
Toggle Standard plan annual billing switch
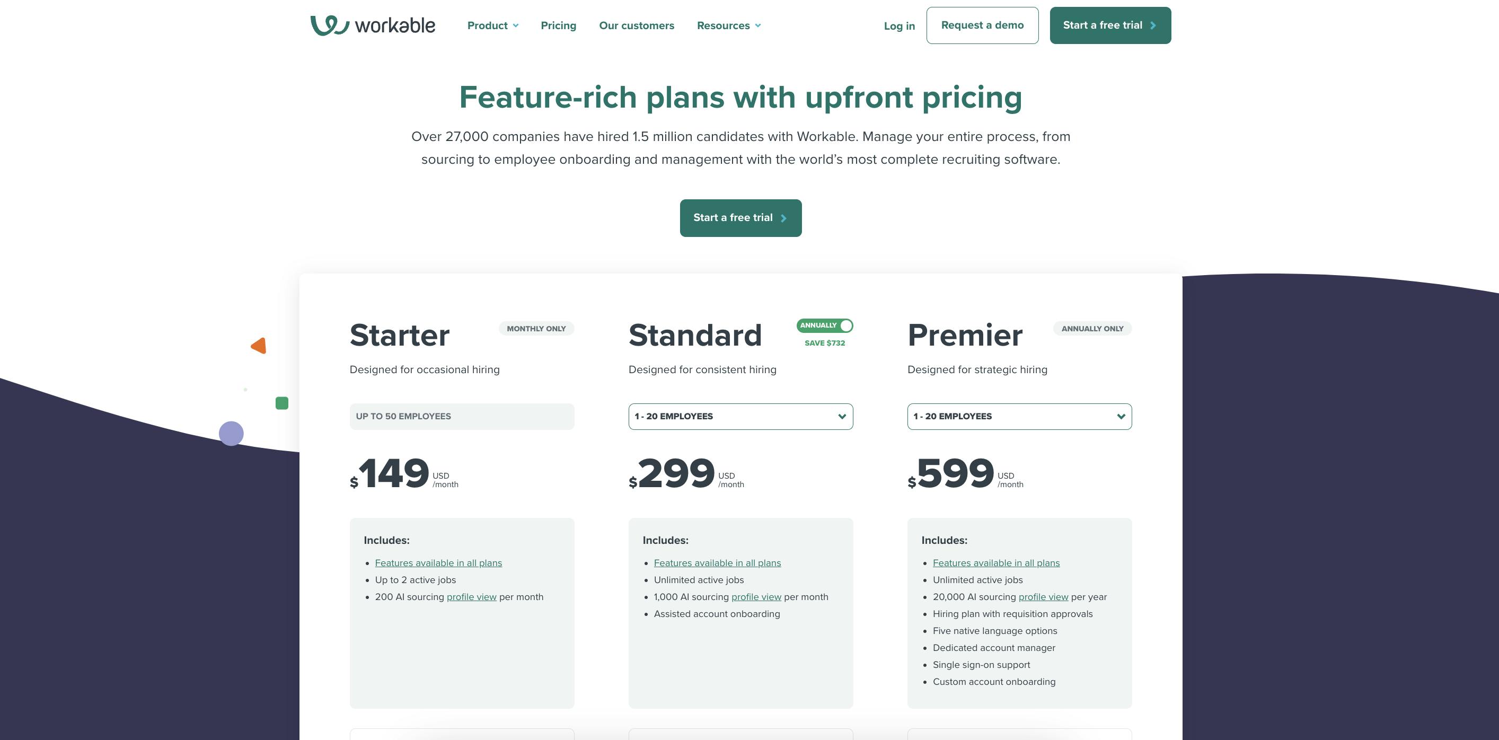(825, 326)
